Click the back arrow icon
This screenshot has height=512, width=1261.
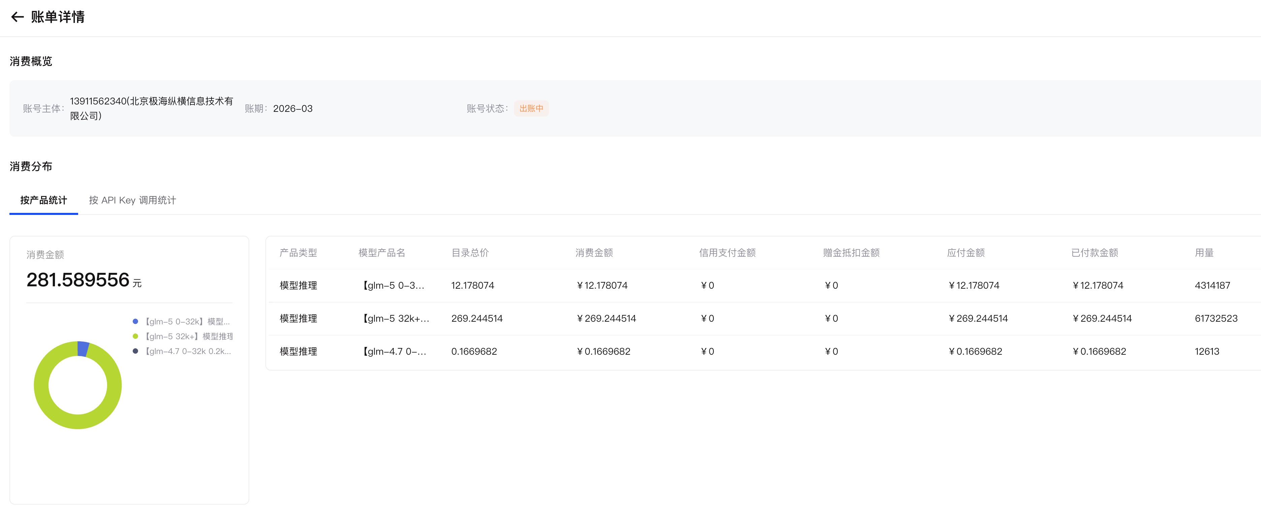point(17,17)
